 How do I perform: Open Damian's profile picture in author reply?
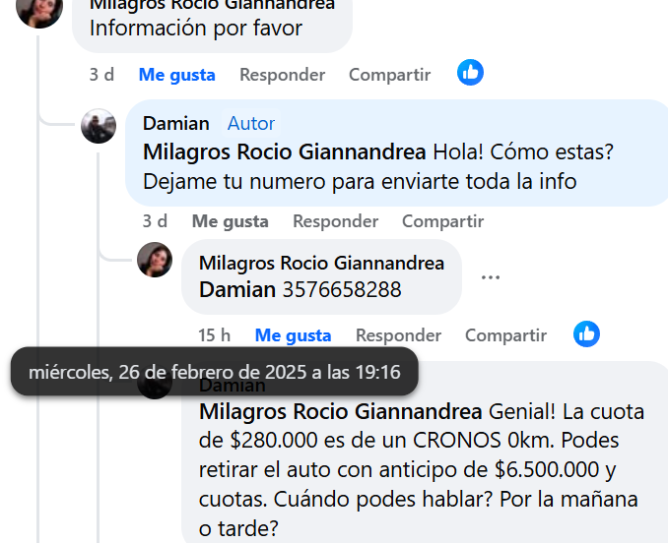(99, 126)
